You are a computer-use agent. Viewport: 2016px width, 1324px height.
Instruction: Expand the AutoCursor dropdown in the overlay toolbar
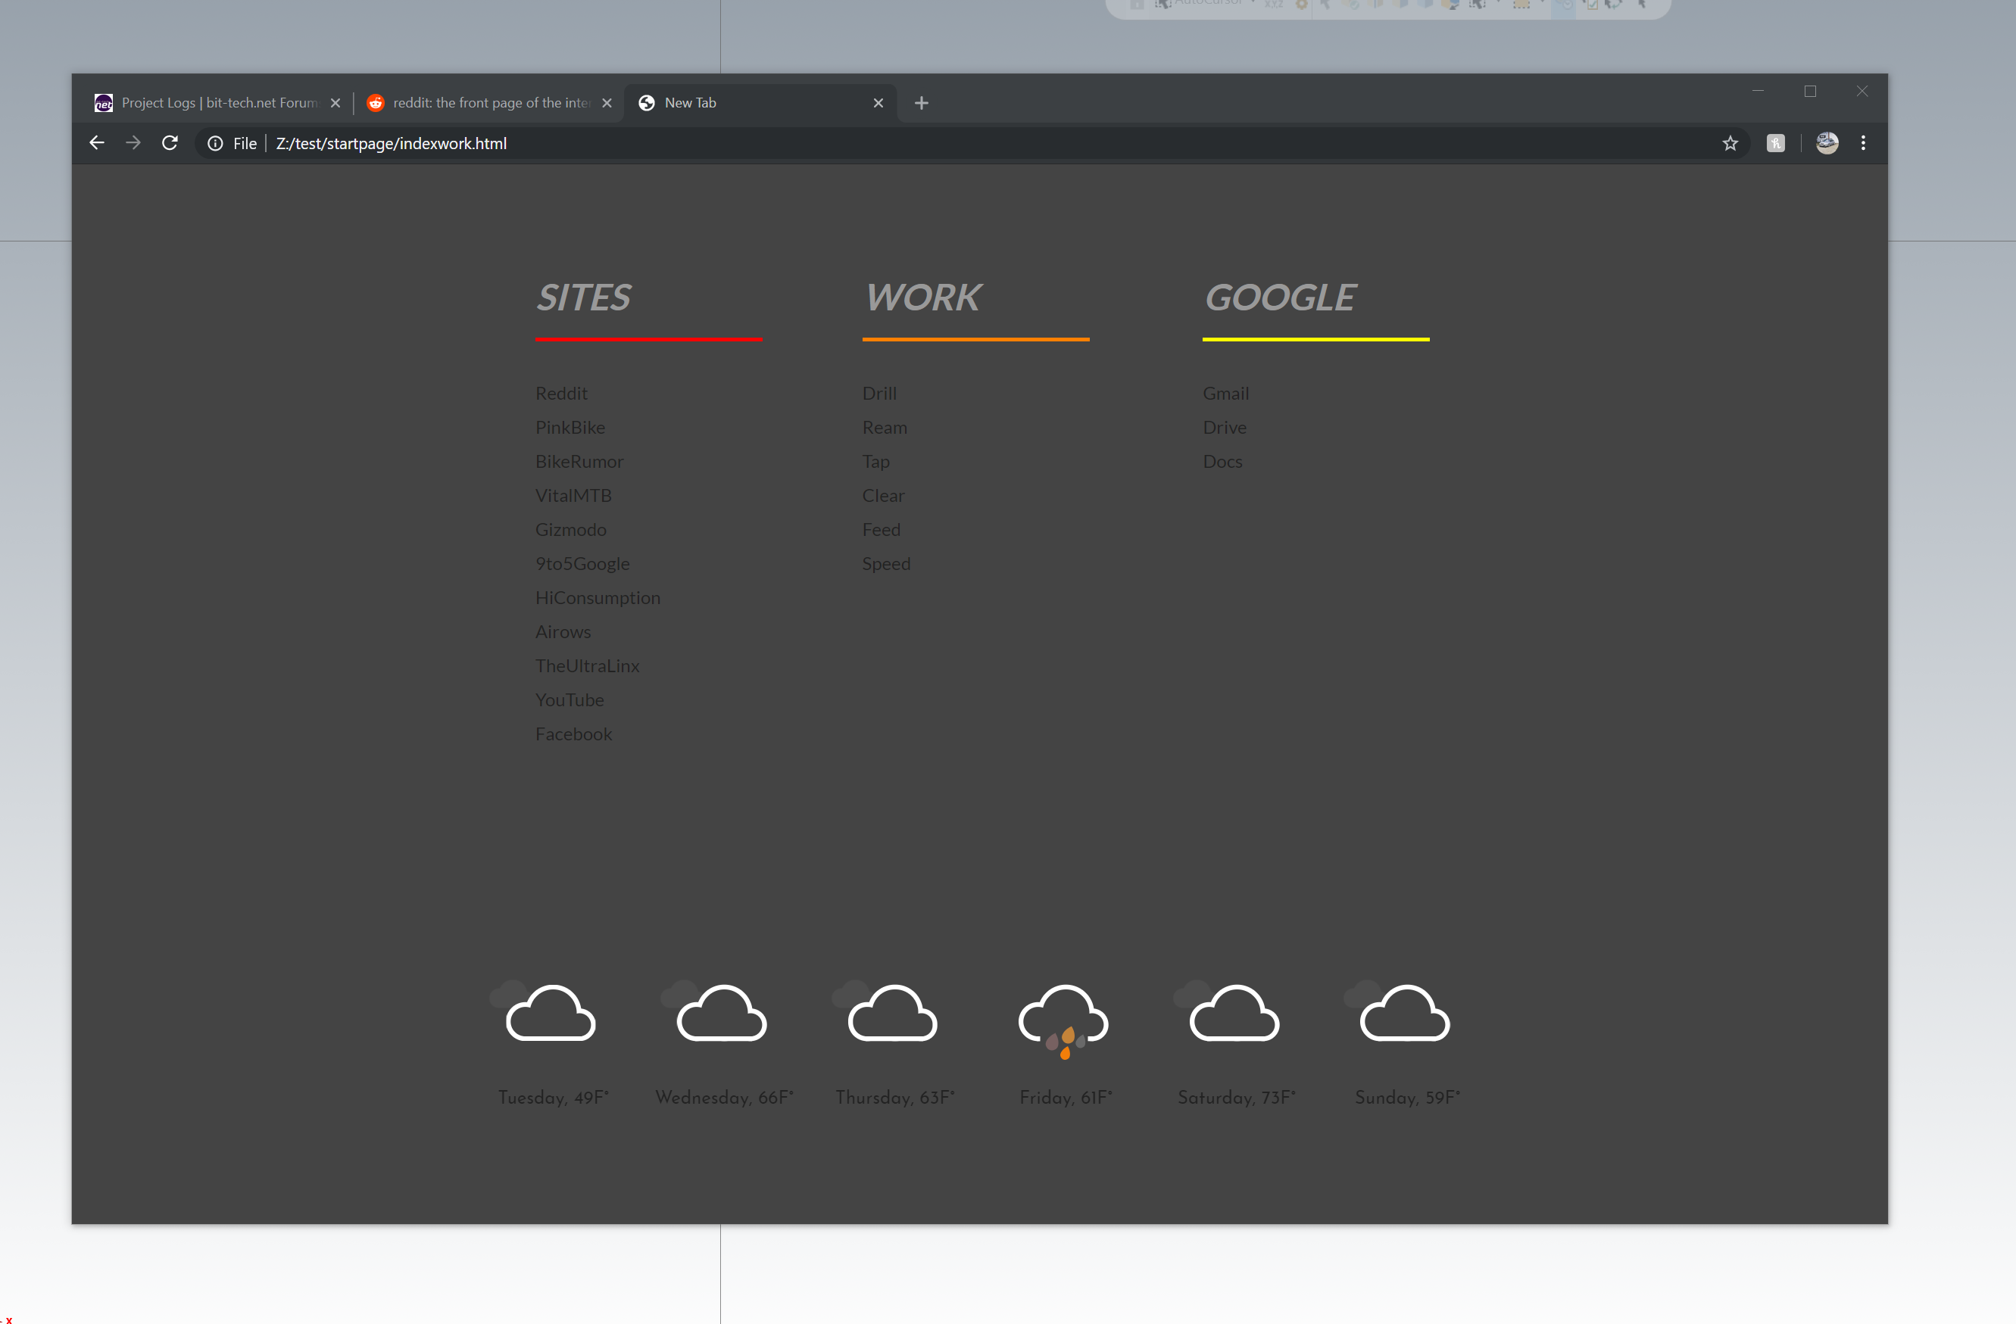coord(1253,3)
